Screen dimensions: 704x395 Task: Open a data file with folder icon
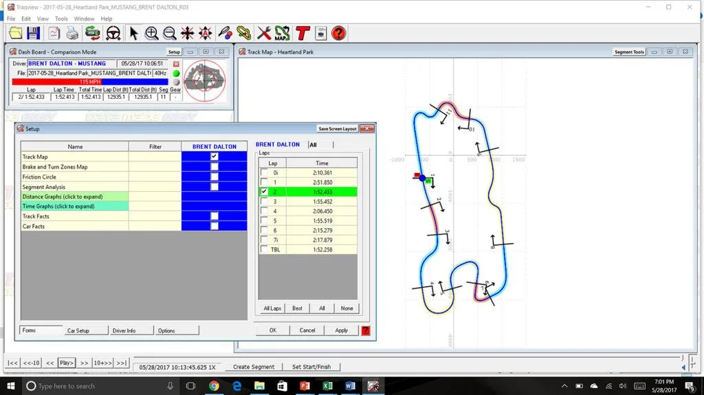pos(16,33)
